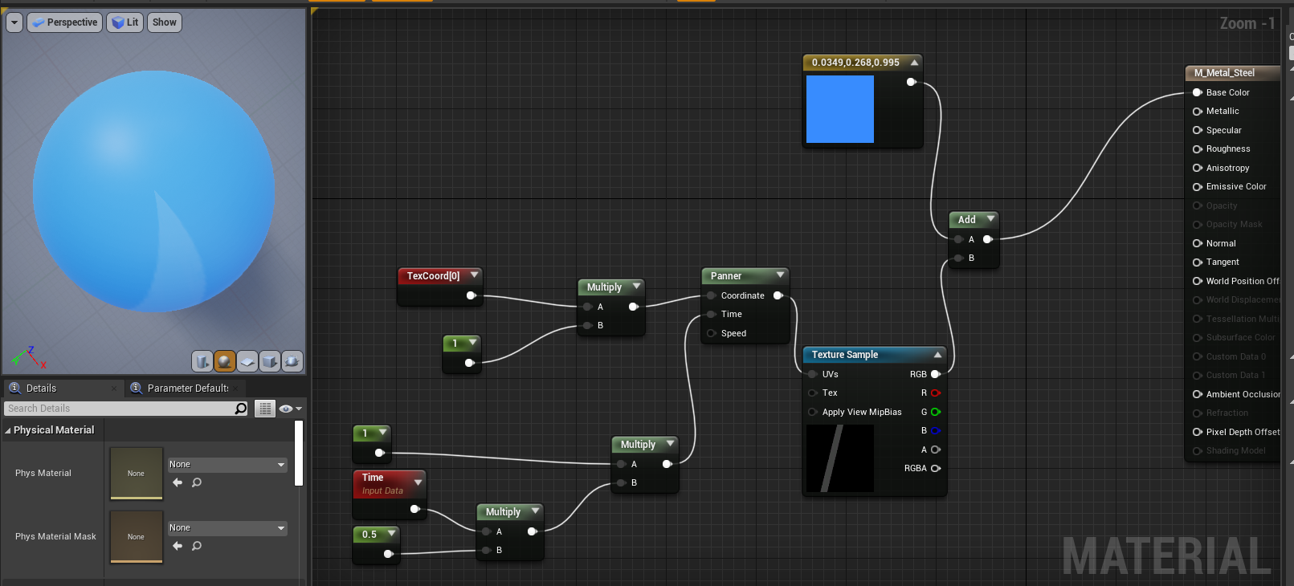Click the Time node output pin
The width and height of the screenshot is (1294, 586).
[x=414, y=509]
